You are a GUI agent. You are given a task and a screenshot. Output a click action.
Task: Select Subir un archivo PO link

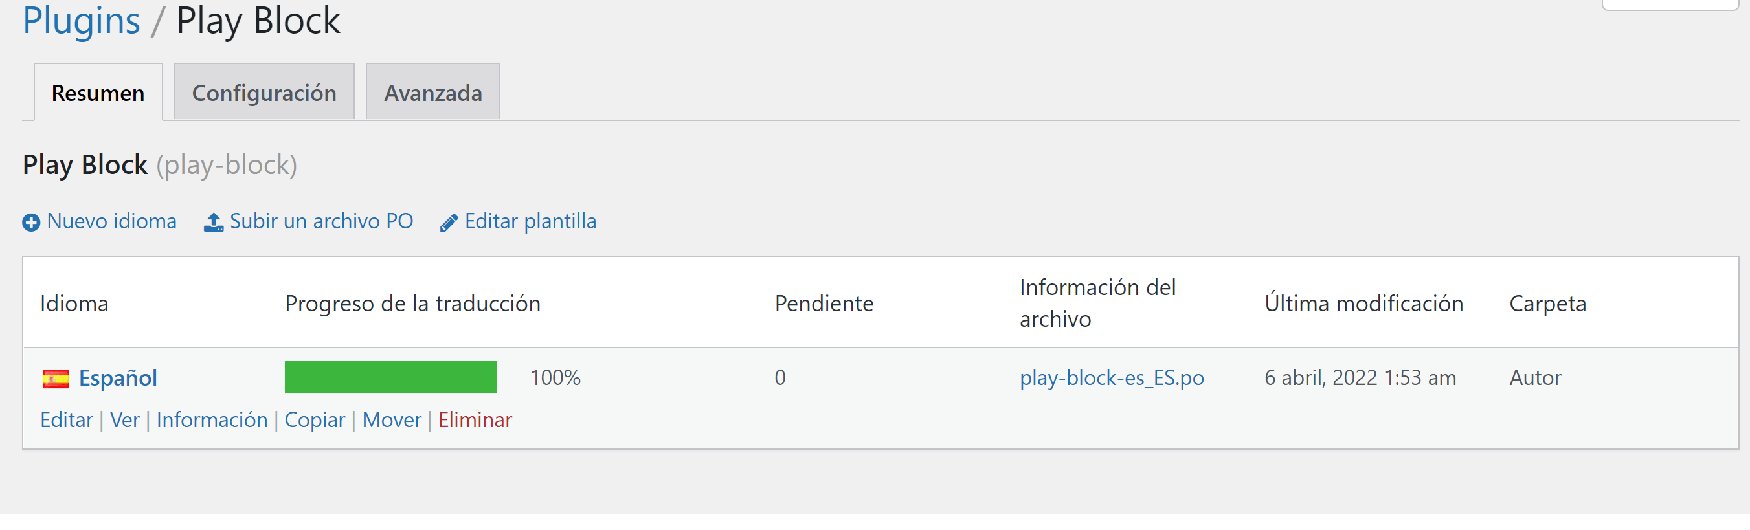pyautogui.click(x=321, y=221)
